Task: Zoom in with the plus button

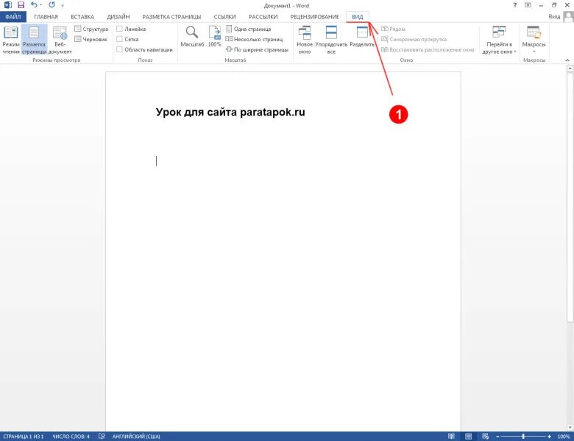Action: pos(549,437)
